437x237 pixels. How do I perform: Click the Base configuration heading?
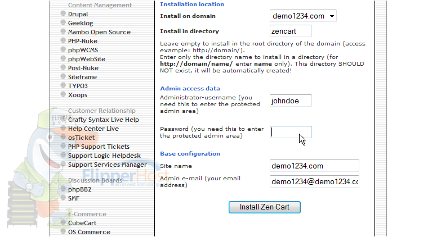190,154
